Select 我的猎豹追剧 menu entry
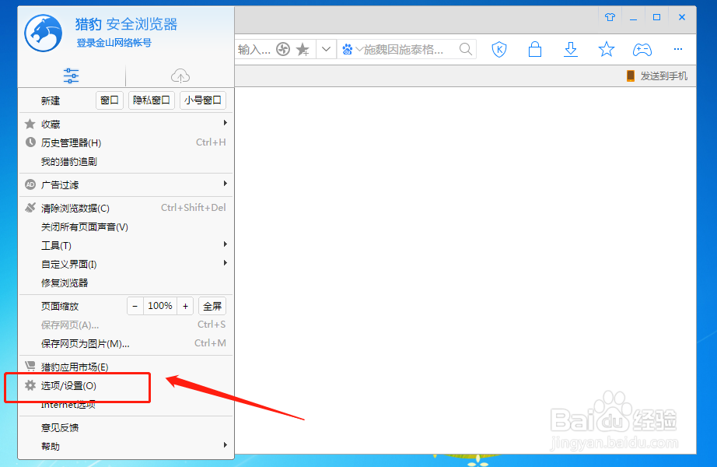 pos(126,162)
